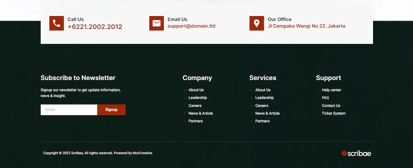Open Help center under Support
Image resolution: width=413 pixels, height=168 pixels.
(331, 90)
